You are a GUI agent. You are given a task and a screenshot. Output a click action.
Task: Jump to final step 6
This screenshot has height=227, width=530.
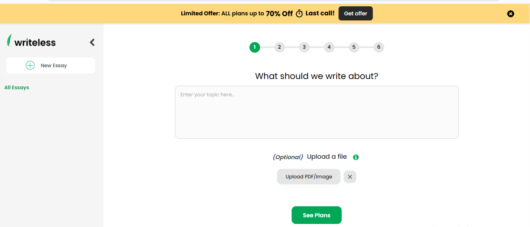[x=379, y=48]
